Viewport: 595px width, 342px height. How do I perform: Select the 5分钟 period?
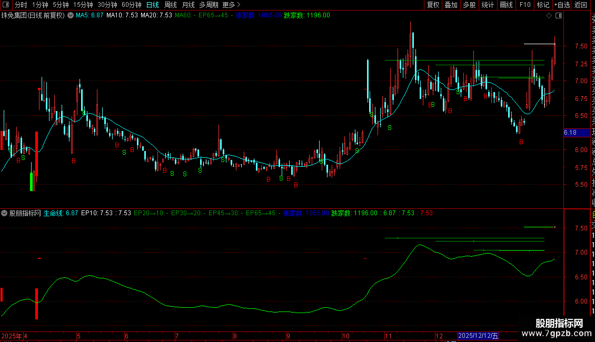[61, 5]
